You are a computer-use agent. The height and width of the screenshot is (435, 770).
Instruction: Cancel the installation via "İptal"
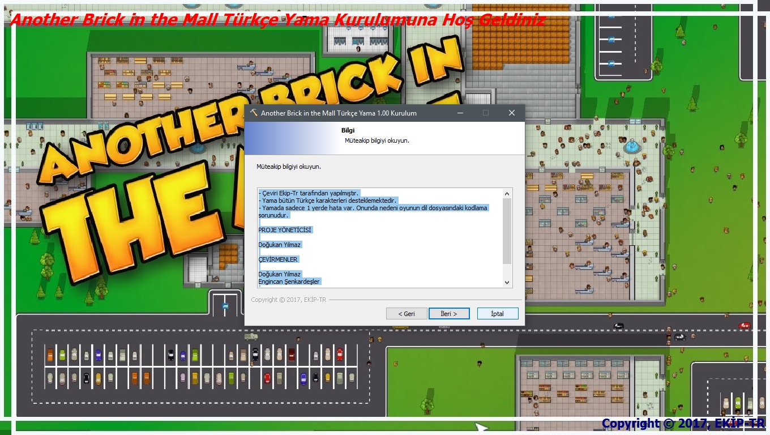tap(498, 314)
